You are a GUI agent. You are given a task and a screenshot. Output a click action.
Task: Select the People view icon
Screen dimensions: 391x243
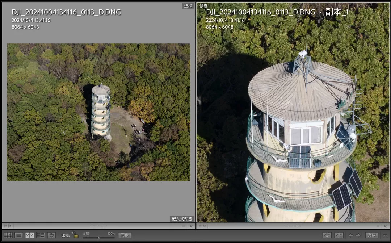point(52,235)
